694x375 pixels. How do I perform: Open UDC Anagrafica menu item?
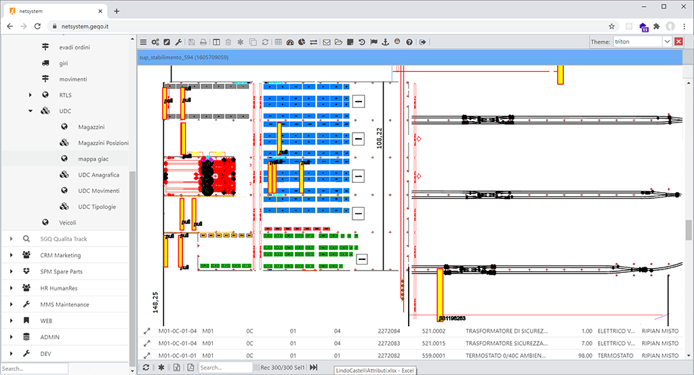pyautogui.click(x=99, y=175)
